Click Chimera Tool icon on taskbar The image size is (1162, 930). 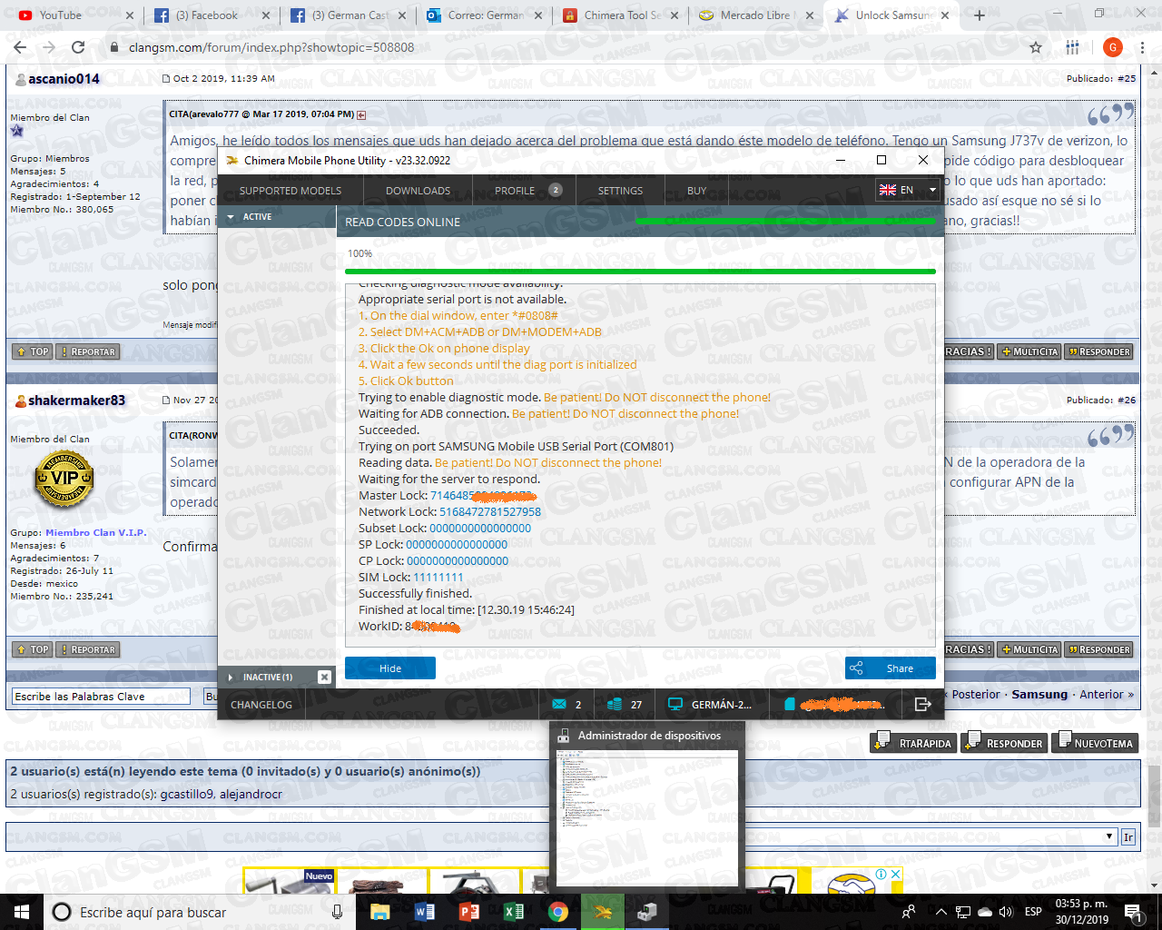pyautogui.click(x=603, y=912)
